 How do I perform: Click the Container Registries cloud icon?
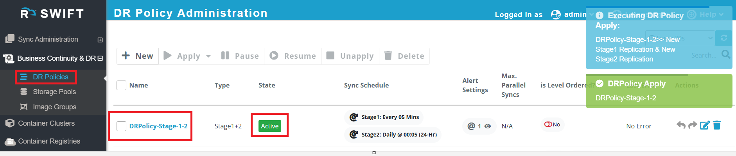click(10, 142)
